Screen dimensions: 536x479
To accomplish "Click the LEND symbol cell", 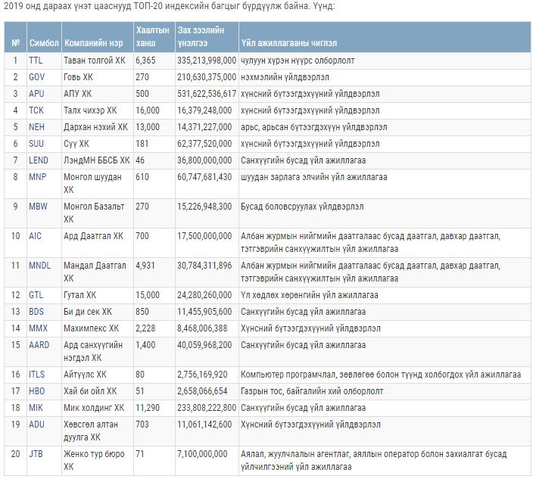I will pos(39,160).
